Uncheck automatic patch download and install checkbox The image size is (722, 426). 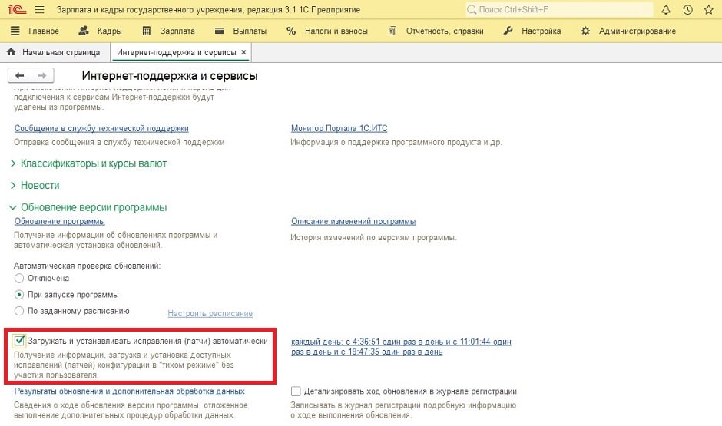point(19,341)
